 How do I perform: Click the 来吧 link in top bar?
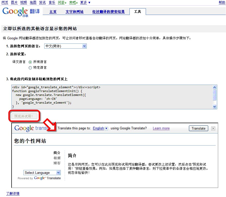tap(73, 3)
